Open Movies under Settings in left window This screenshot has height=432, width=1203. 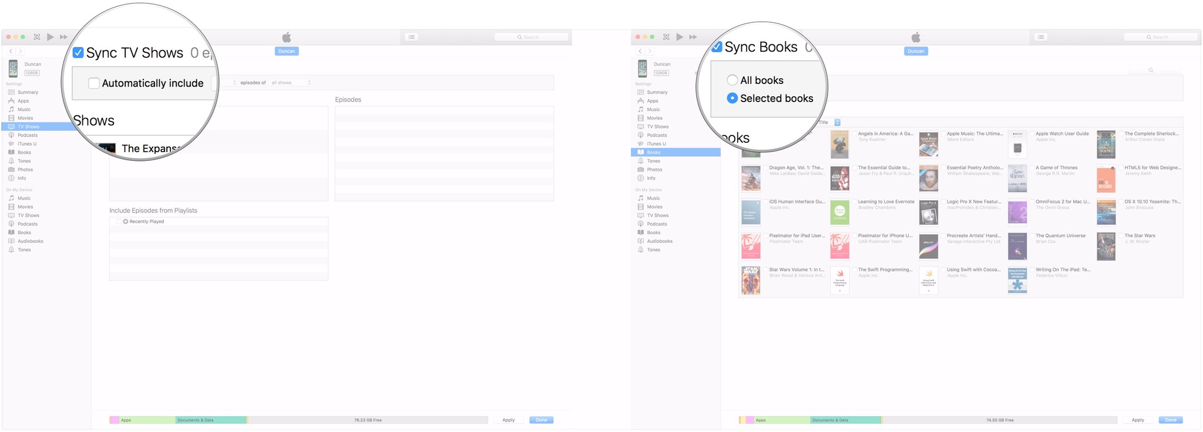[25, 118]
